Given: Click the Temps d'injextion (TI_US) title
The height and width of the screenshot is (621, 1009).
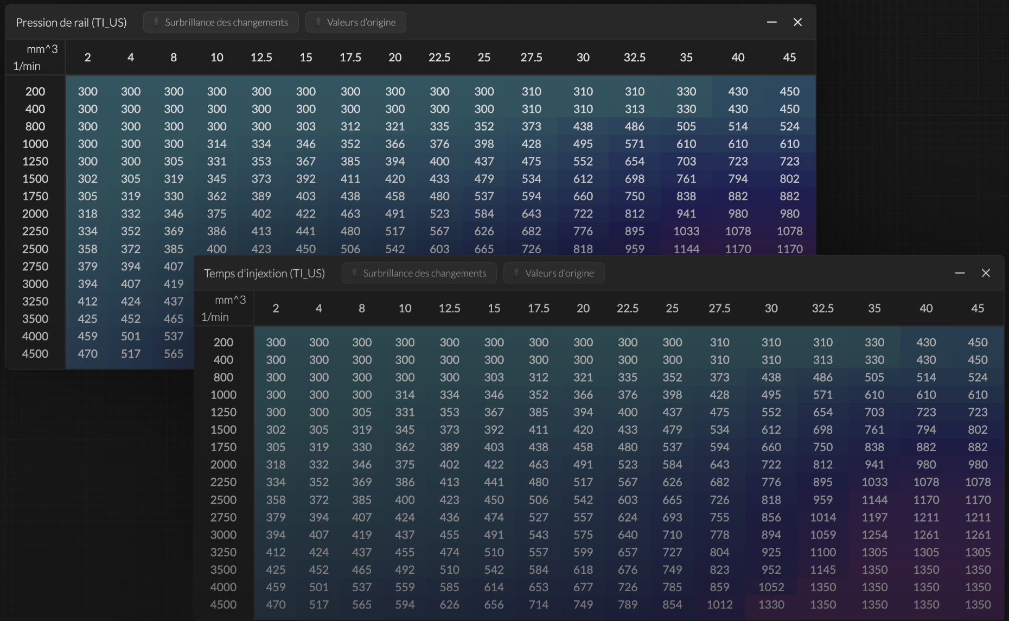Looking at the screenshot, I should coord(264,273).
